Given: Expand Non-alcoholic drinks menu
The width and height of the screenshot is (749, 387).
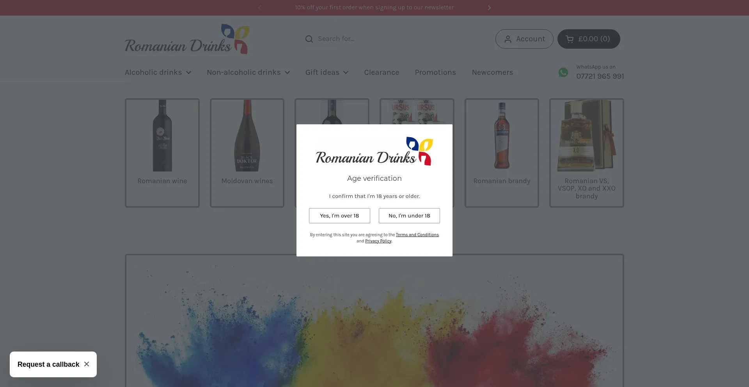Looking at the screenshot, I should 248,72.
